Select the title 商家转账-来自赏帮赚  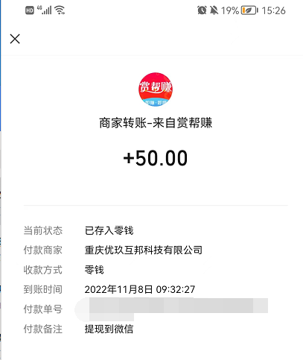(x=156, y=123)
